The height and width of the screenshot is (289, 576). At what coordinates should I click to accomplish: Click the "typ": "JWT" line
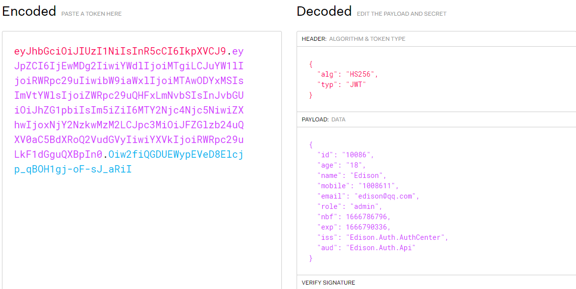tap(342, 85)
